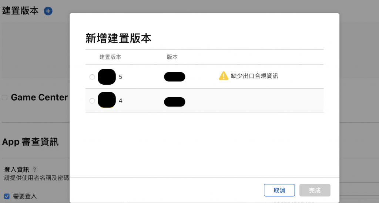Image resolution: width=379 pixels, height=203 pixels.
Task: Click the 新增建置版本 dialog title
Action: [x=118, y=38]
